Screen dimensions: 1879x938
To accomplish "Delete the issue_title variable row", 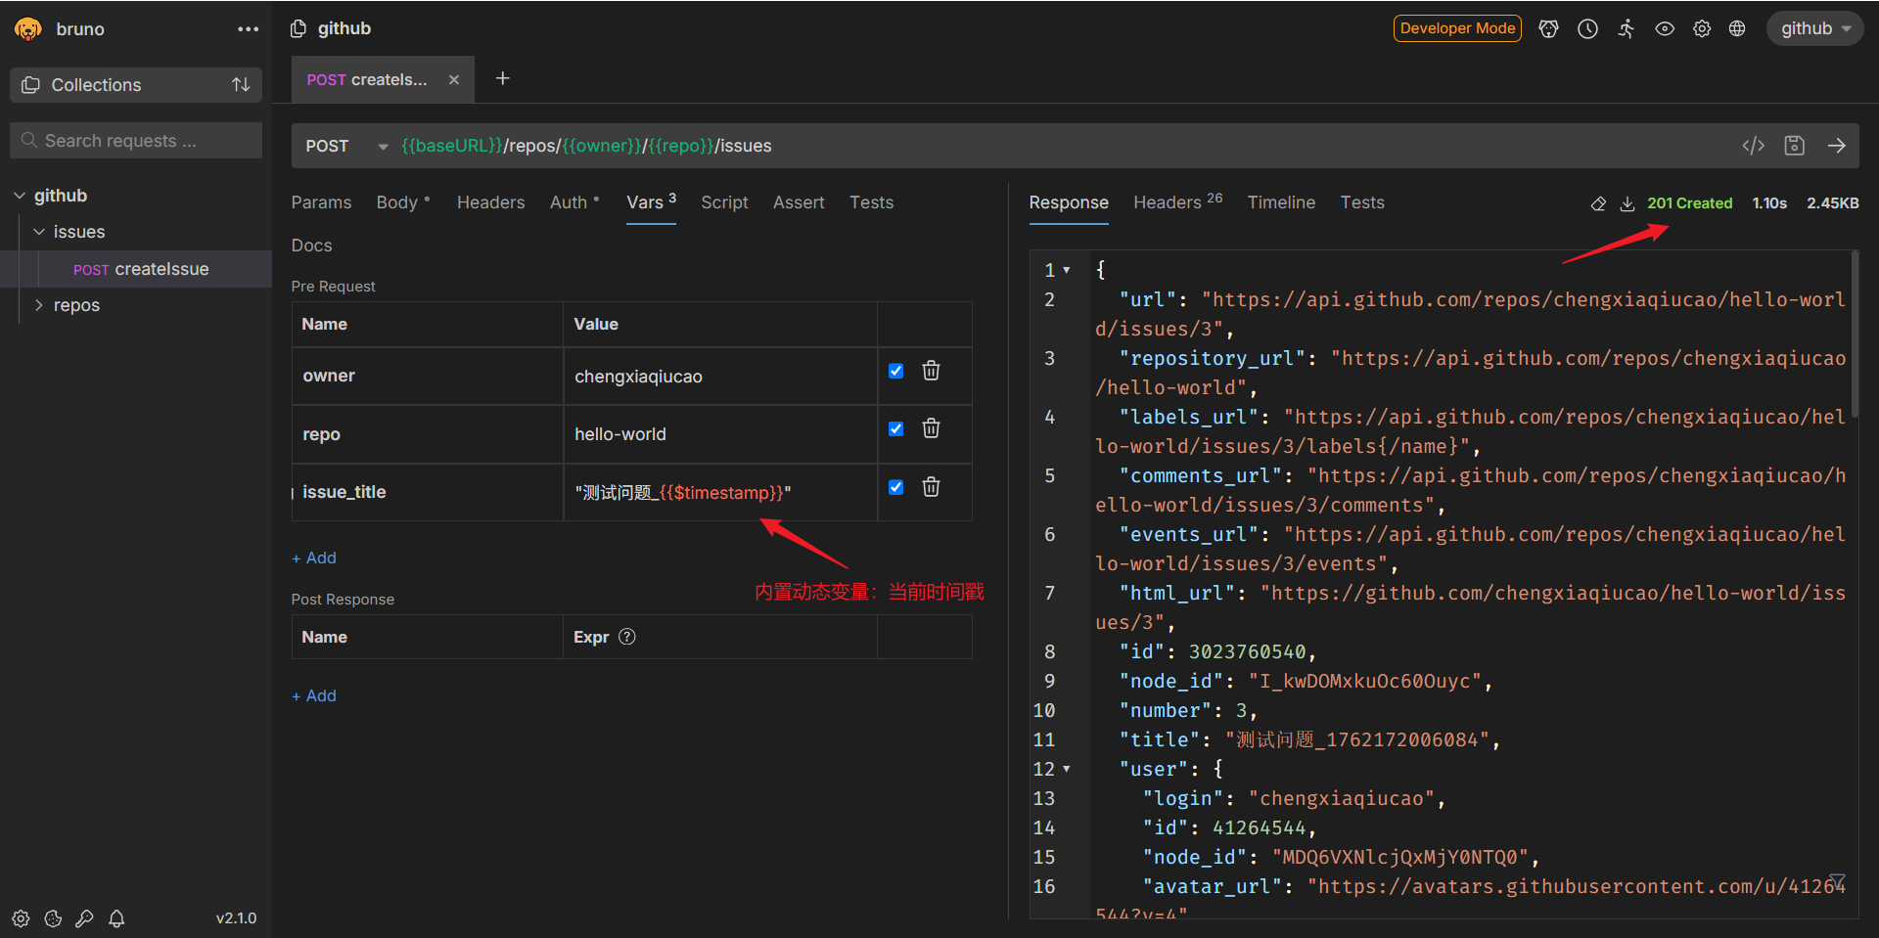I will pyautogui.click(x=932, y=487).
